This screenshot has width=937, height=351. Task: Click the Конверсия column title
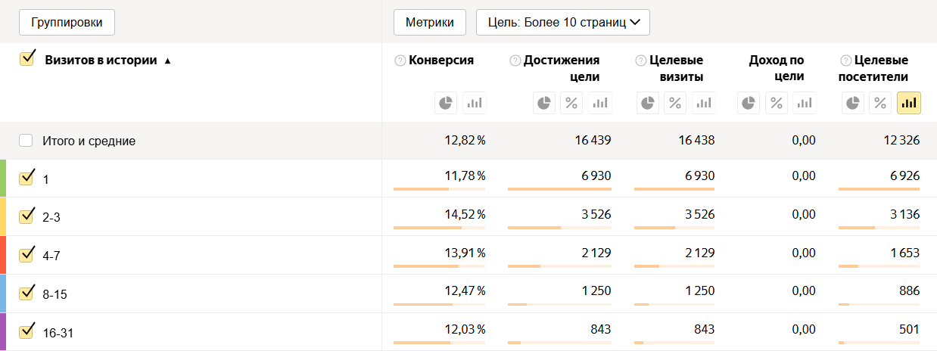(x=441, y=61)
